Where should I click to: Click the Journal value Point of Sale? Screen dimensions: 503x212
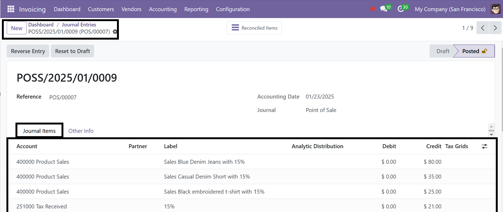[x=321, y=110]
